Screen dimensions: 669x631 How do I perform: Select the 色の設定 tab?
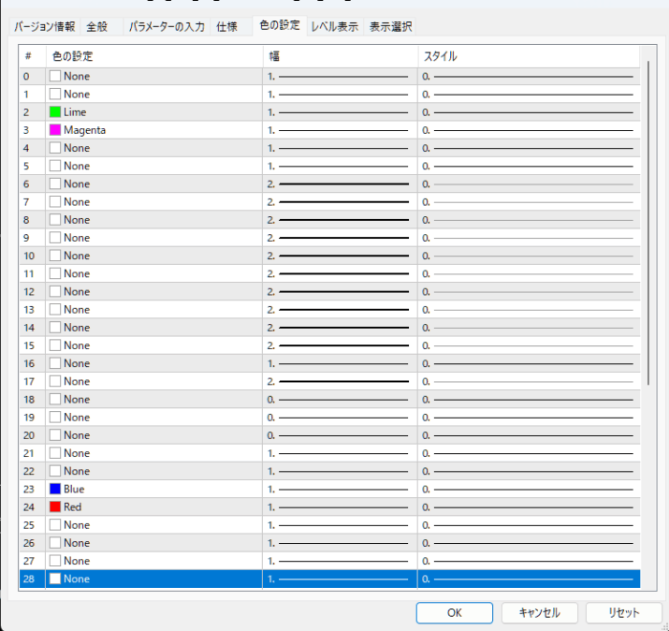280,25
